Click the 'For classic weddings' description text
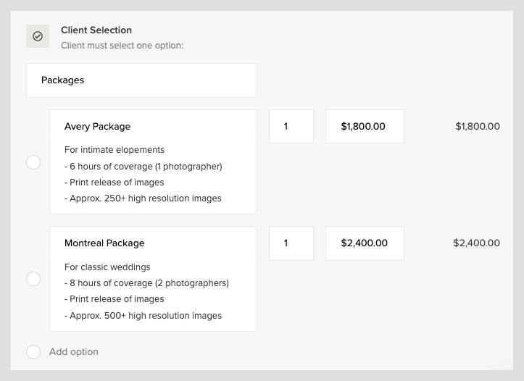524x381 pixels. tap(107, 267)
